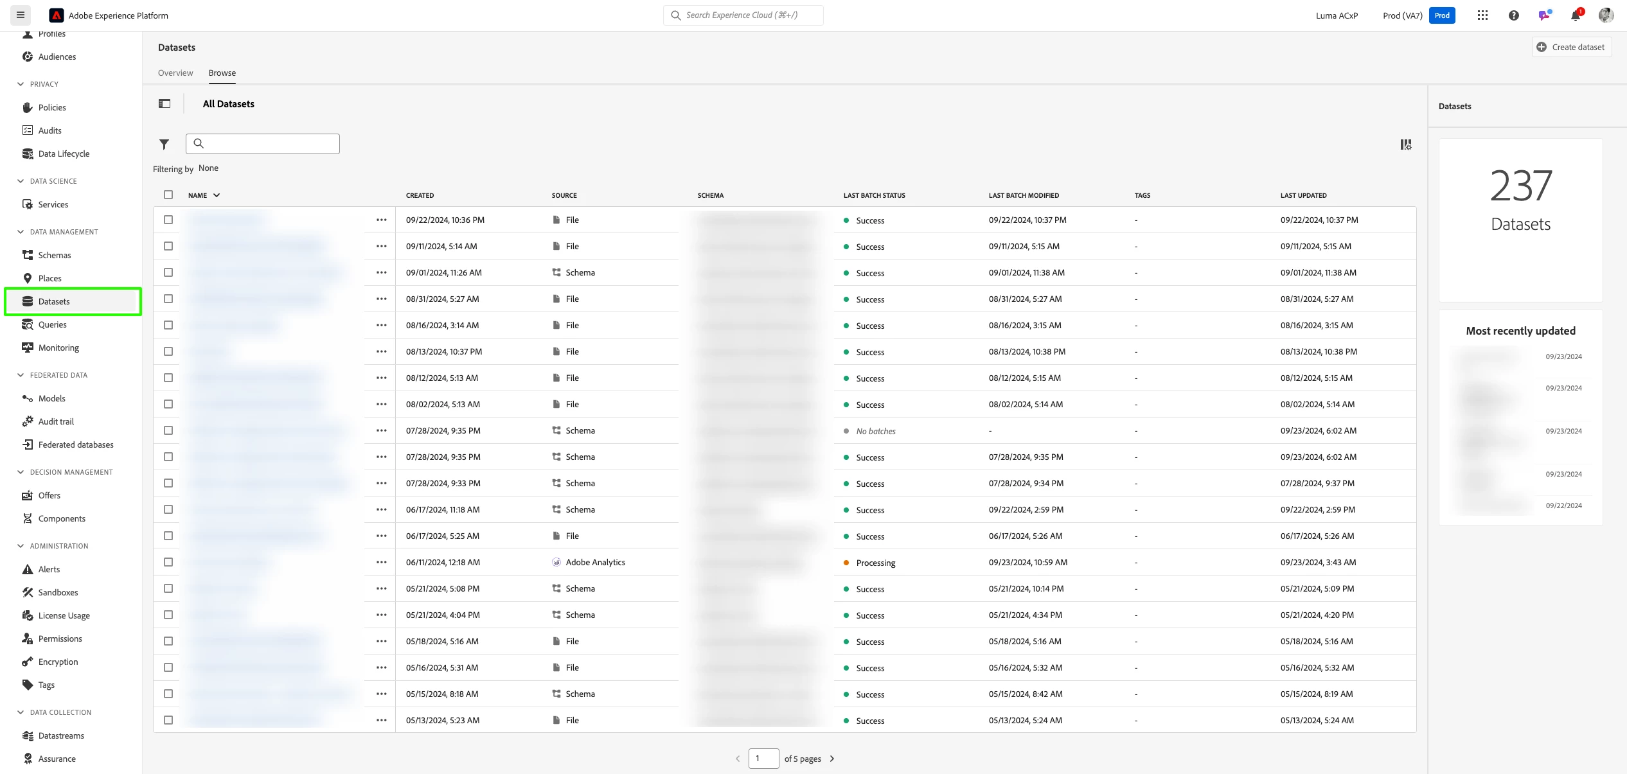The image size is (1627, 774).
Task: Click more actions for Adobe Analytics row
Action: click(382, 562)
